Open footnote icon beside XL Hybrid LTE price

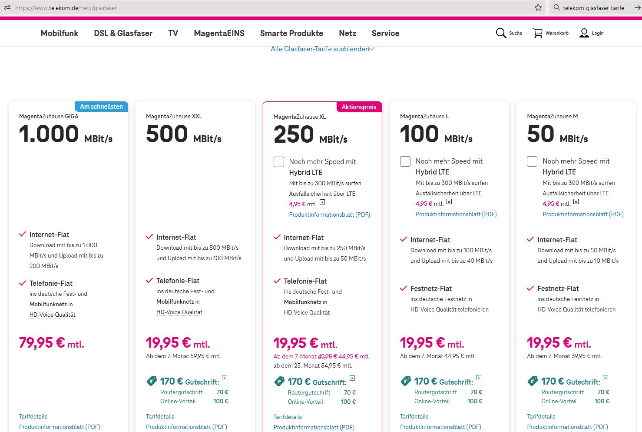[322, 202]
